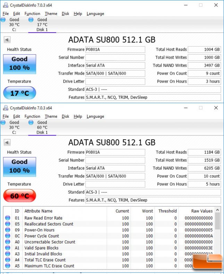Click Transfer Mode field in bottom window

pos(115,176)
